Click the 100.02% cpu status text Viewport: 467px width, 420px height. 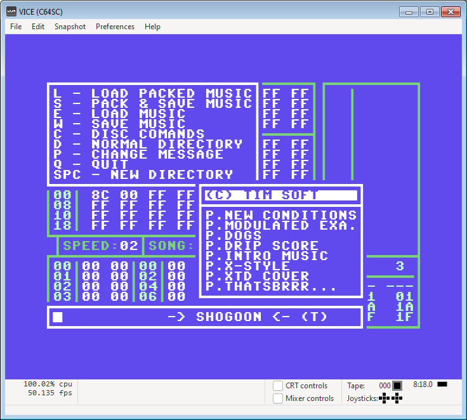[48, 384]
